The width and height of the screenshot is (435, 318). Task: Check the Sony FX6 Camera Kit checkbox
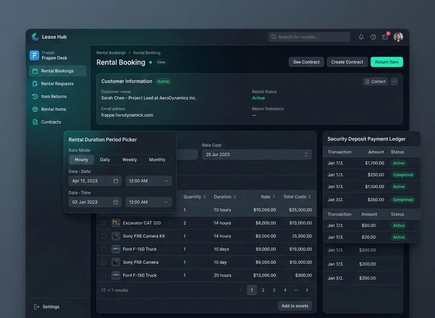click(104, 236)
